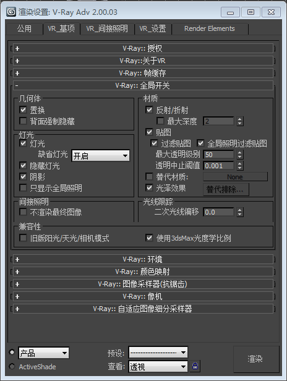
Task: Open the 缺省灯光 dropdown
Action: pyautogui.click(x=101, y=155)
